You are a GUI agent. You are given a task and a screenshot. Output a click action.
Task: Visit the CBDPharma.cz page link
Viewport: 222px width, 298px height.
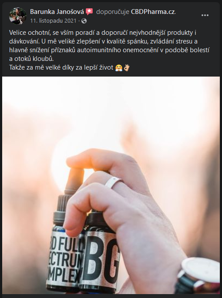pos(153,12)
